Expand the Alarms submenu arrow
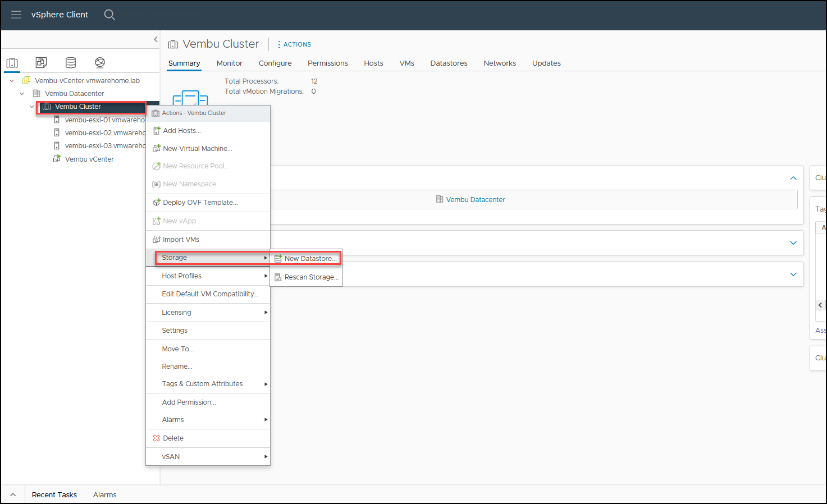 coord(266,419)
